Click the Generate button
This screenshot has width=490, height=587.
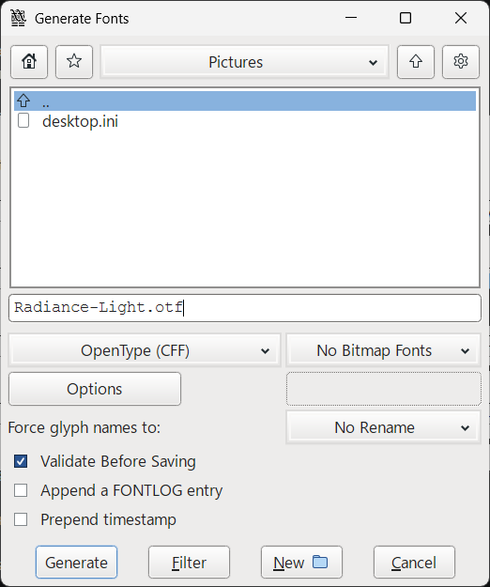click(x=76, y=563)
